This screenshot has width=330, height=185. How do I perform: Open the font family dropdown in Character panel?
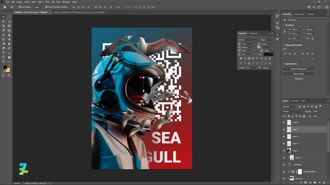coord(248,40)
